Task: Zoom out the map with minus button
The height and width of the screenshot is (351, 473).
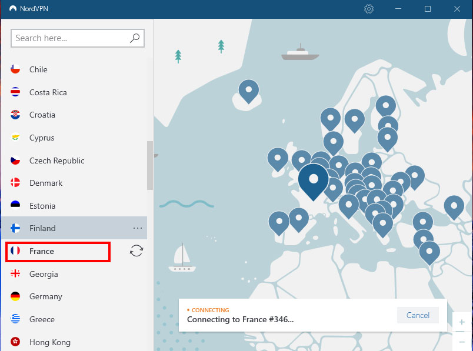Action: [x=462, y=340]
